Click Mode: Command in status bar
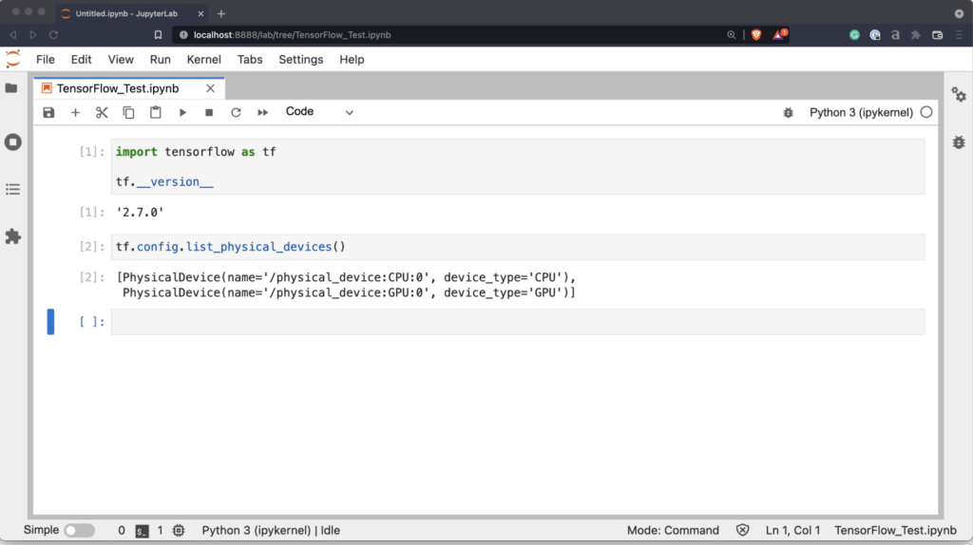 click(673, 531)
